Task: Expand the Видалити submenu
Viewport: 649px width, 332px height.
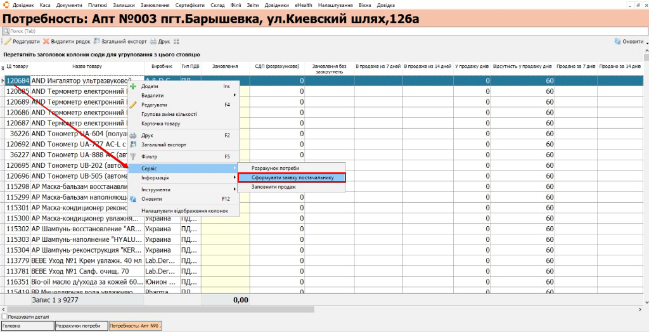Action: (x=183, y=95)
